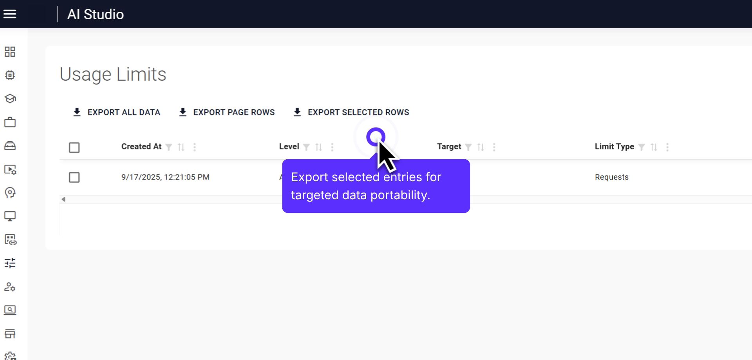Click the graduation cap sidebar icon
752x360 pixels.
click(10, 99)
